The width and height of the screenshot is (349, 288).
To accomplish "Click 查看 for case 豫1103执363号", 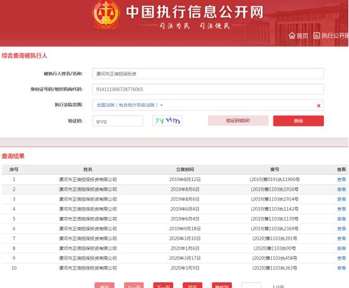I will pos(341,269).
